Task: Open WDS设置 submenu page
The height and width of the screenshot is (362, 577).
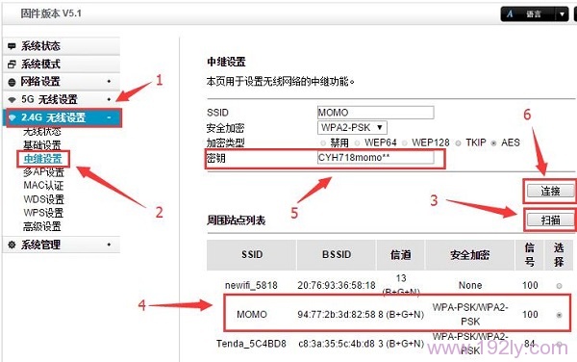Action: click(x=44, y=199)
